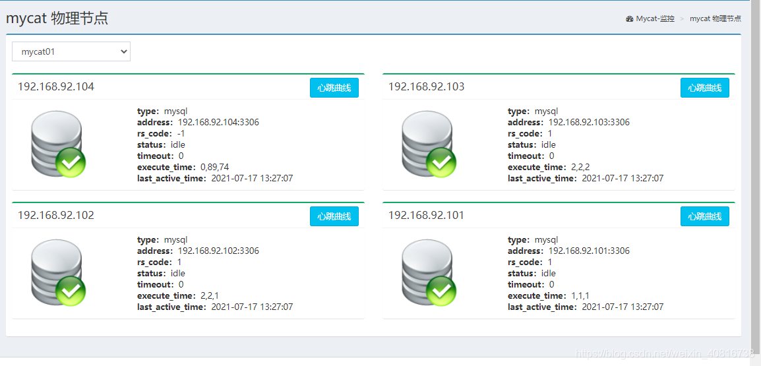Screen dimensions: 761x366
Task: Click address 192.168.92.102:3306
Action: [218, 251]
